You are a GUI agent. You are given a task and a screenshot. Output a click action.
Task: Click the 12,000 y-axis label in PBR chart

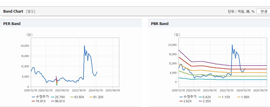[x=173, y=63]
